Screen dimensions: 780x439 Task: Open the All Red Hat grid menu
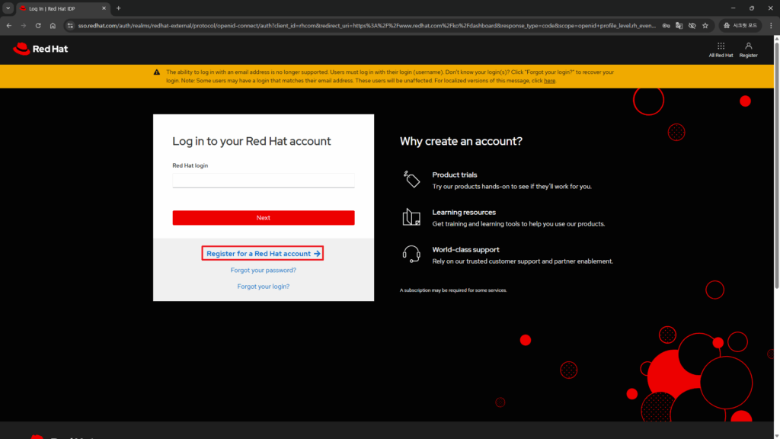[x=721, y=46]
